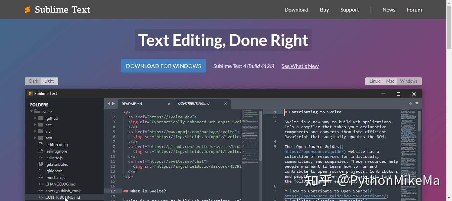
Task: Click the previous tab left arrow
Action: [x=109, y=103]
